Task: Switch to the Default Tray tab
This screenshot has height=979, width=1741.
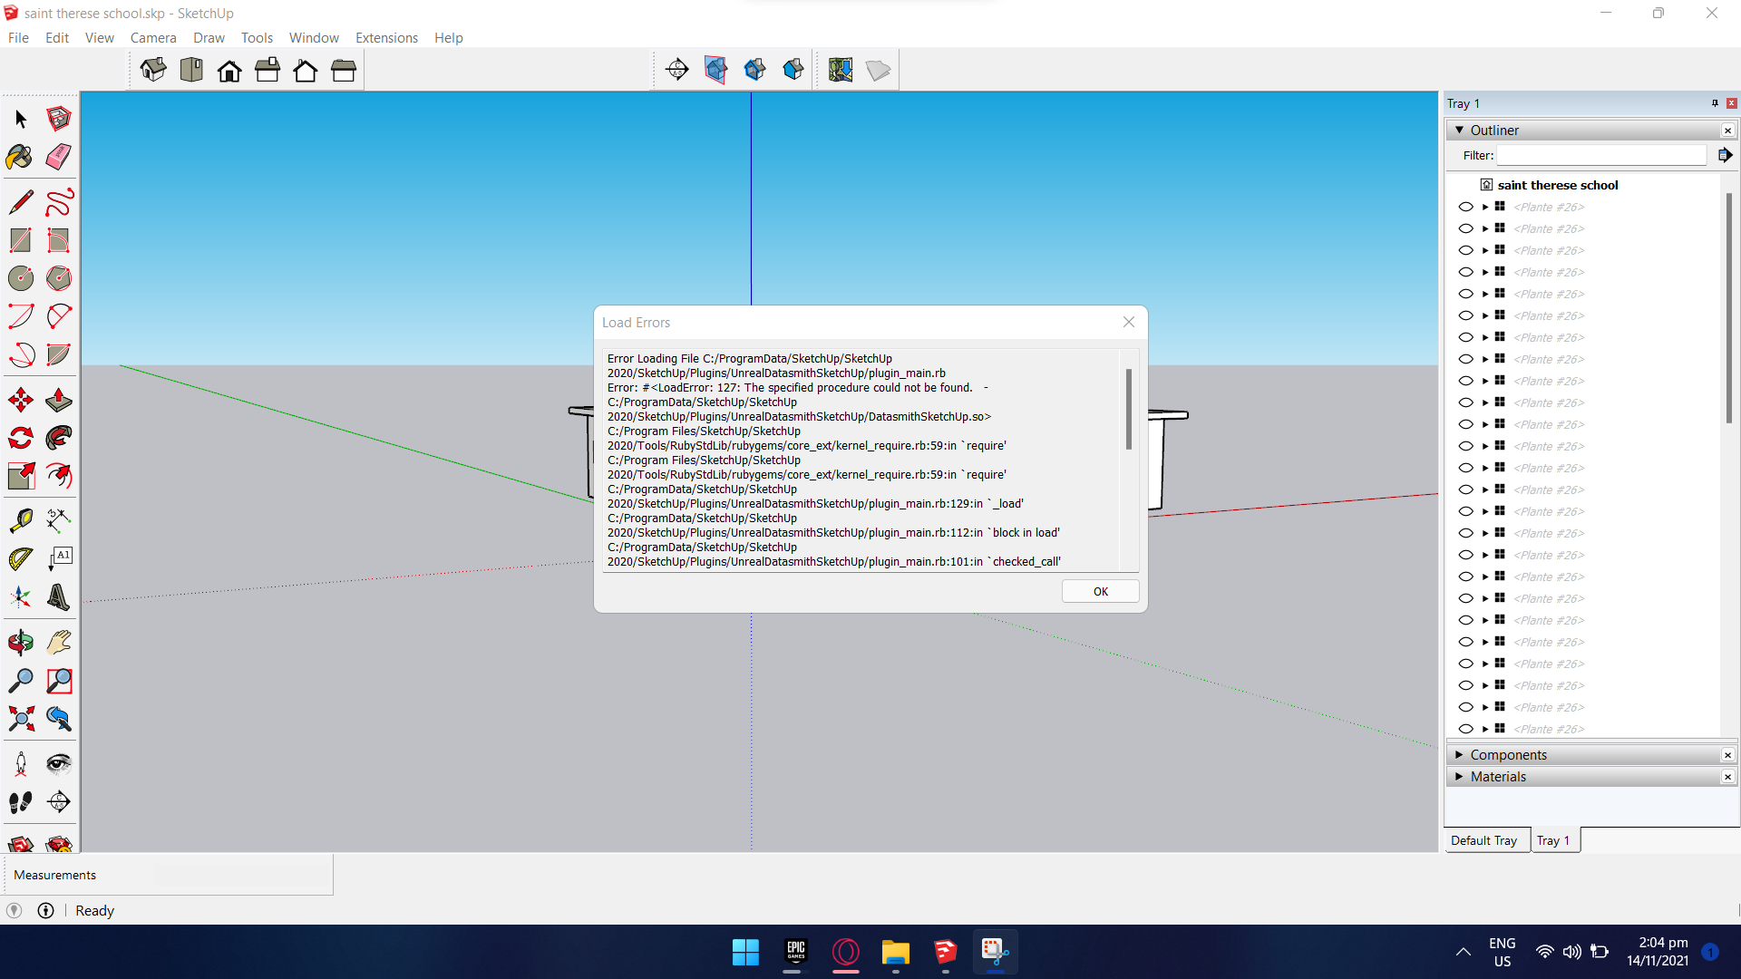Action: (x=1483, y=840)
